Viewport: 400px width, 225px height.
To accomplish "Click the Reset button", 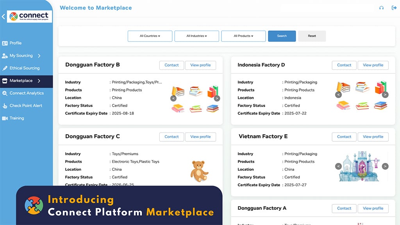I will pyautogui.click(x=312, y=36).
